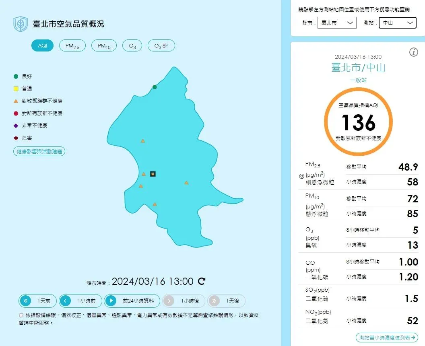The image size is (425, 346).
Task: Click the orange triangle legend icon
Action: pyautogui.click(x=16, y=101)
